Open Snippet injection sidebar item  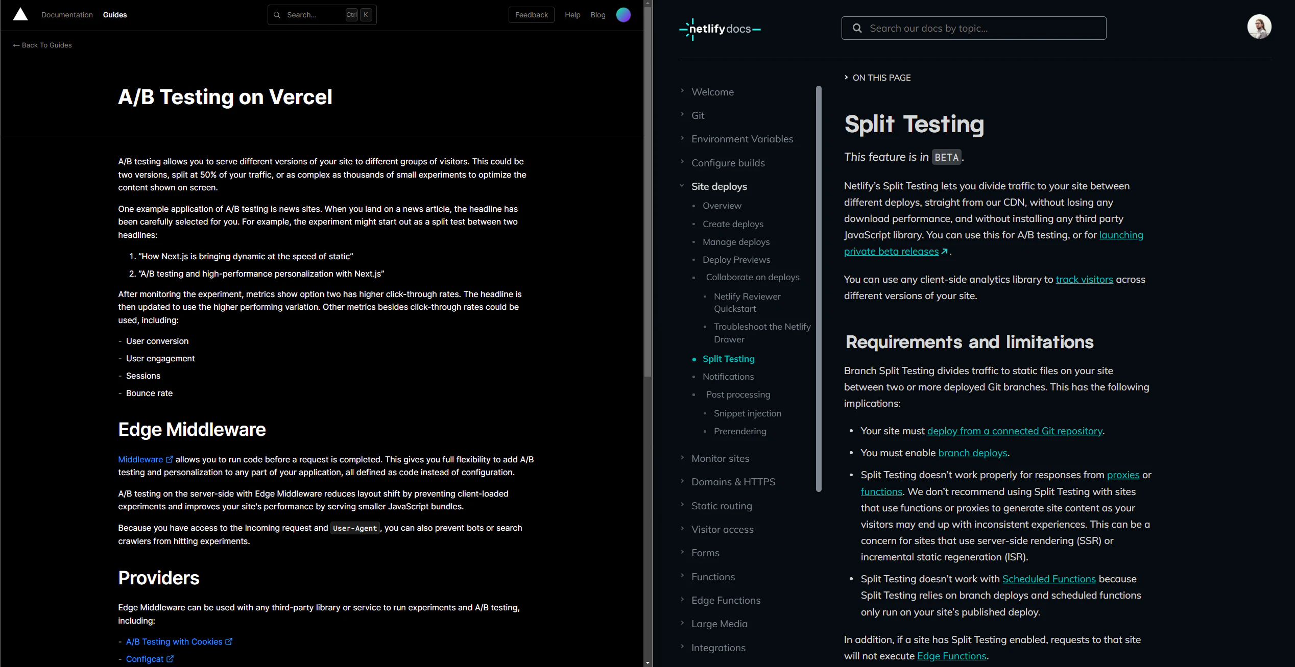[747, 413]
